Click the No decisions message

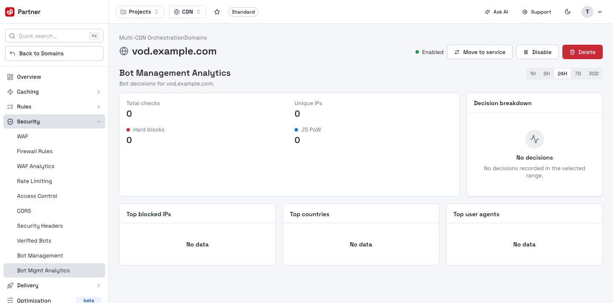point(535,157)
